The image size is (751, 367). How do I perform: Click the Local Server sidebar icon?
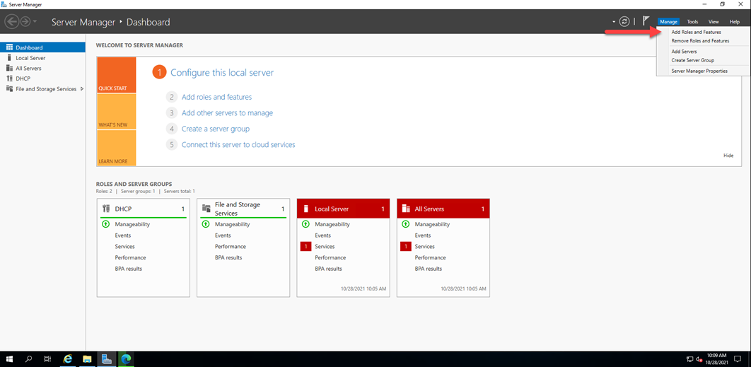pyautogui.click(x=8, y=57)
